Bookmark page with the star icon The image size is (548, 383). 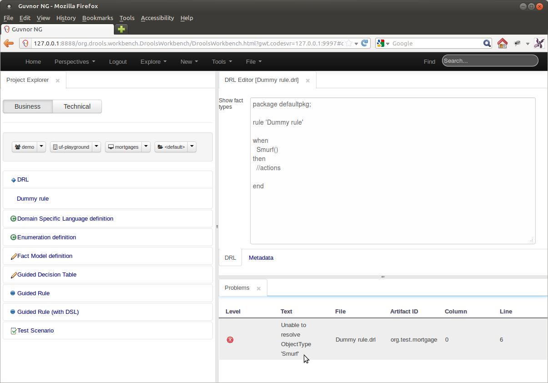348,43
